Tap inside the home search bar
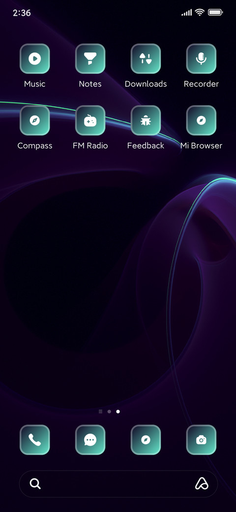This screenshot has height=512, width=236. (x=118, y=483)
